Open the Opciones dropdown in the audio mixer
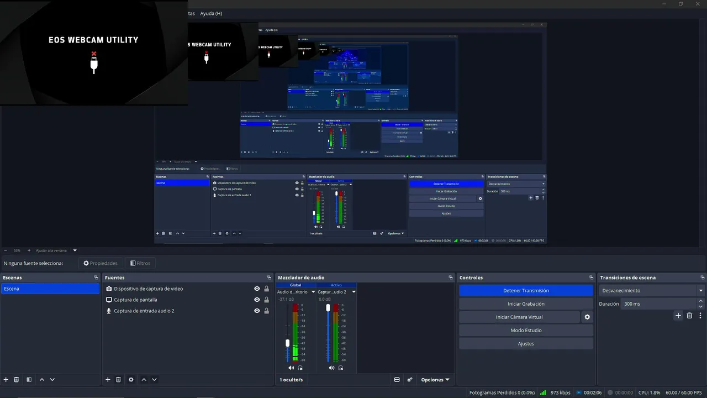 coord(435,380)
